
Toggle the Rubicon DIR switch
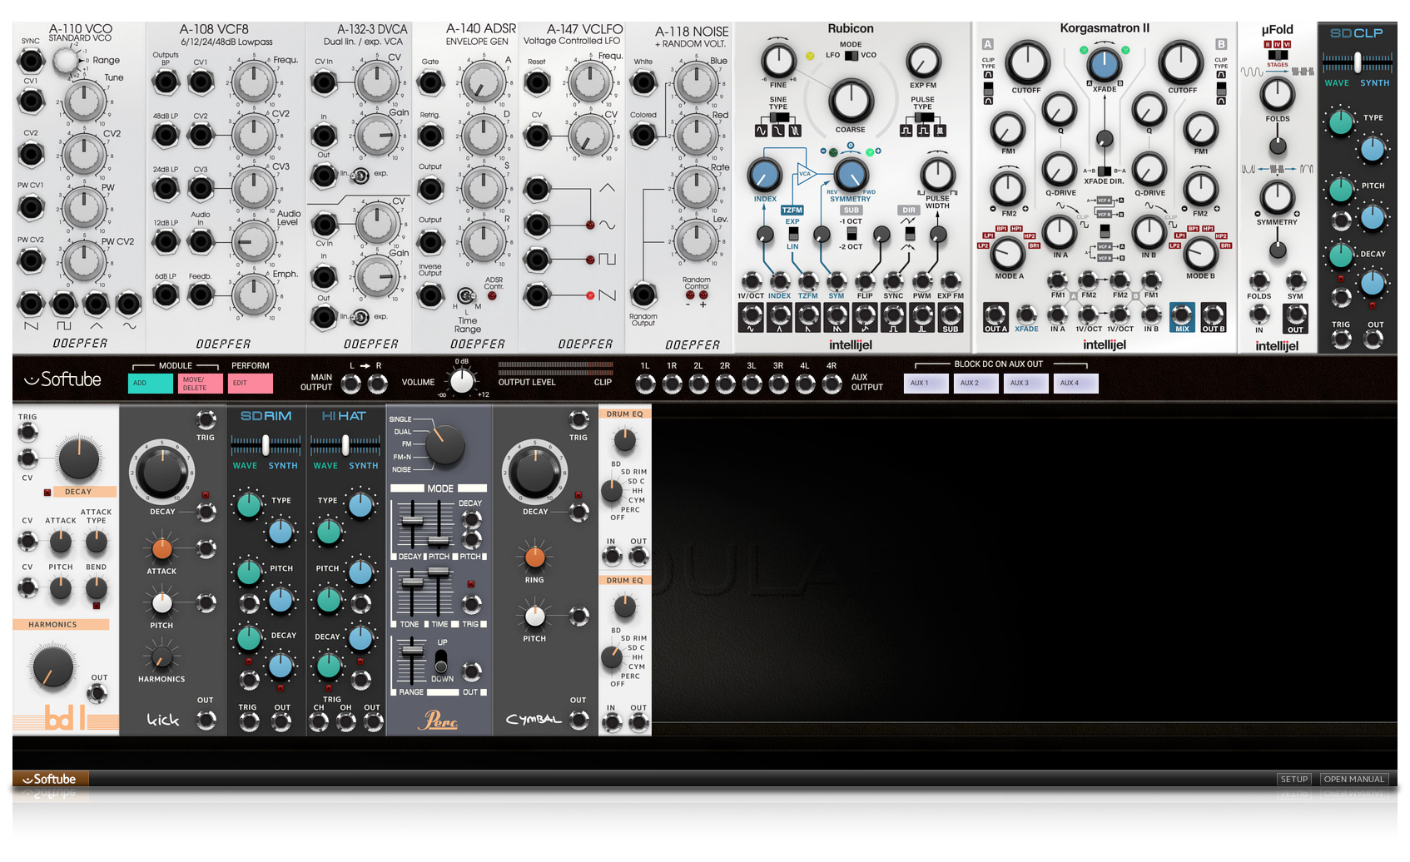click(910, 234)
